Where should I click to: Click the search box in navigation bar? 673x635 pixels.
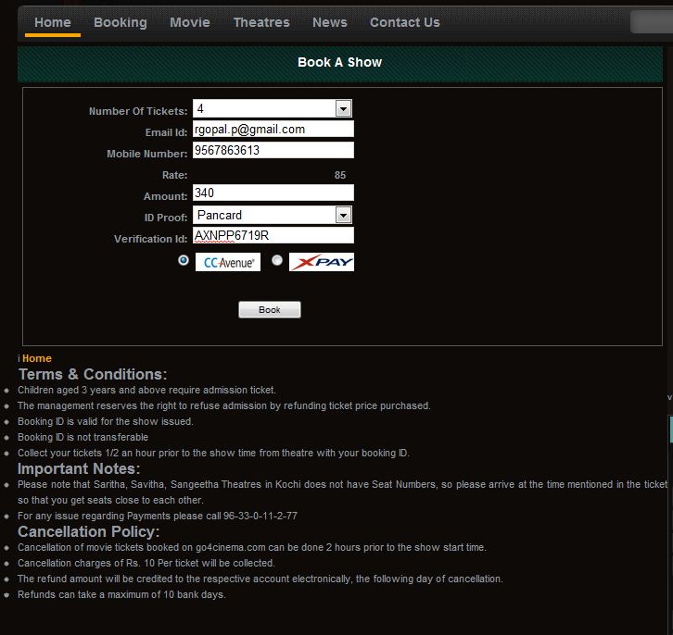click(x=652, y=22)
